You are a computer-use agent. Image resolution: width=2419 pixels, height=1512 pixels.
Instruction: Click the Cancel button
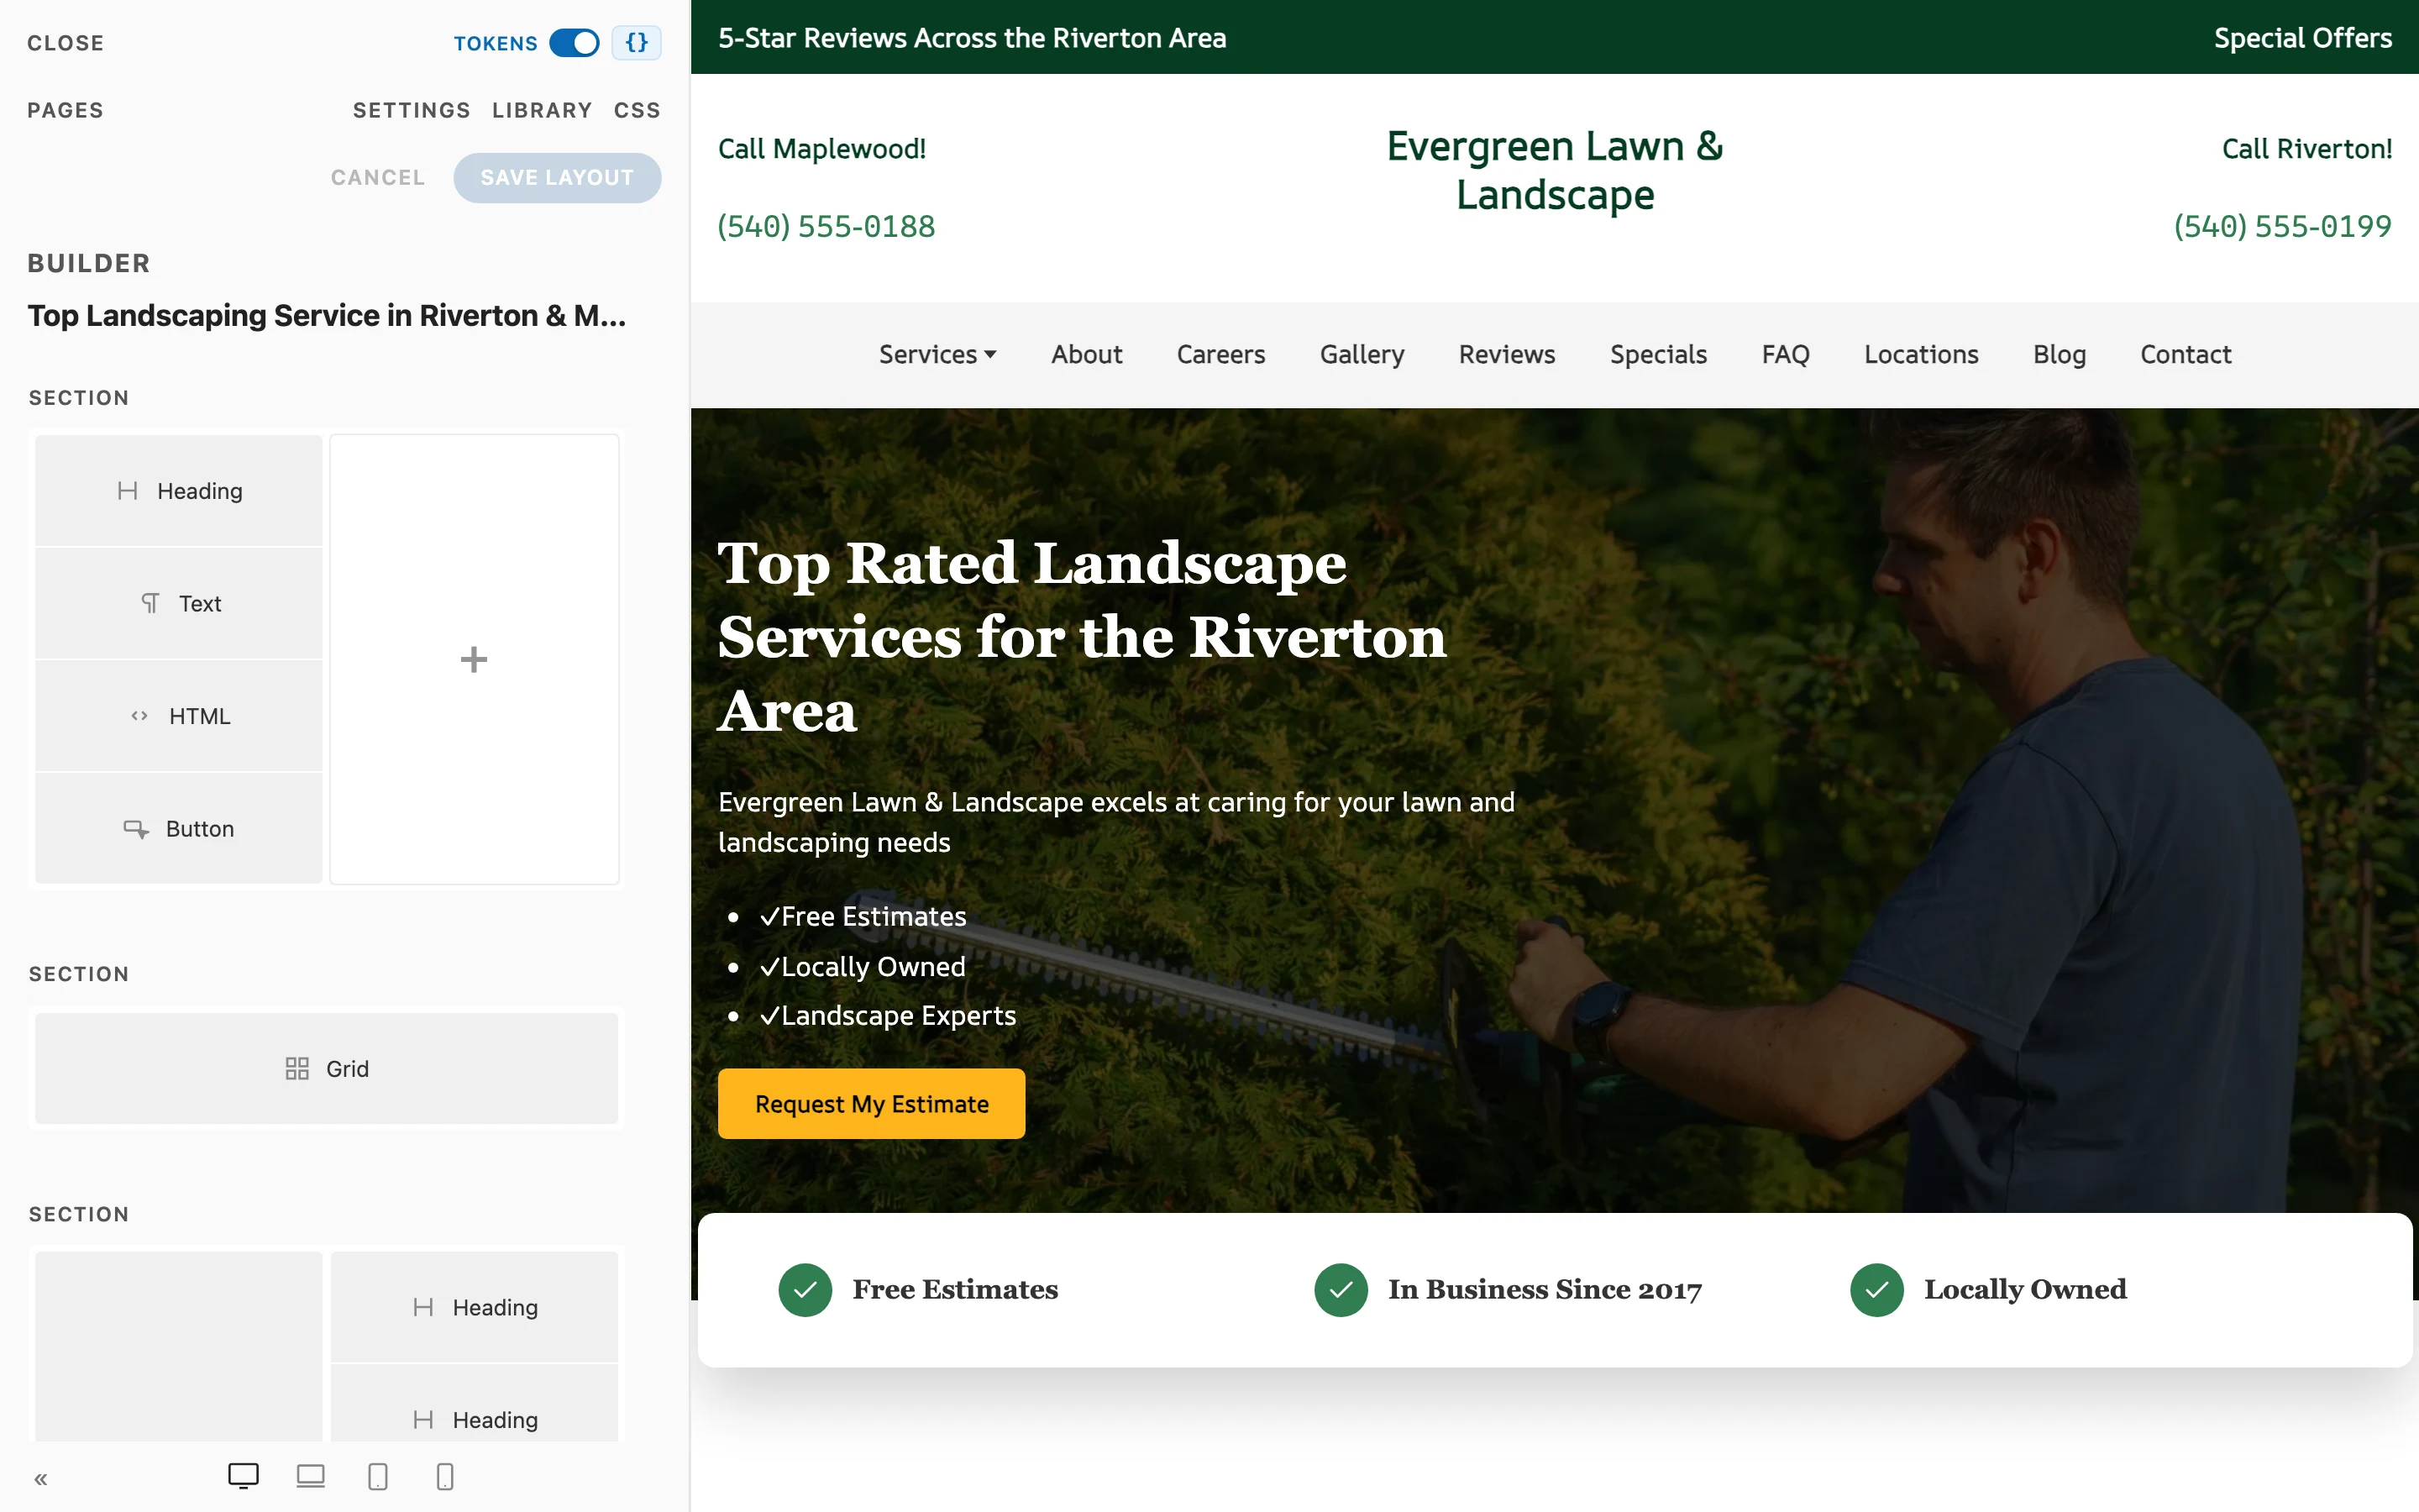point(378,178)
